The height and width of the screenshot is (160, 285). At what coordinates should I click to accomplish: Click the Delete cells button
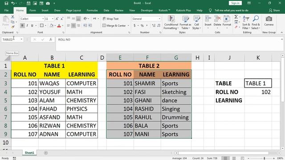click(217, 22)
